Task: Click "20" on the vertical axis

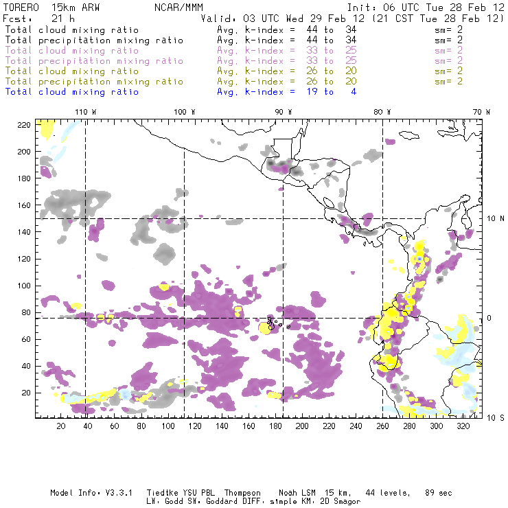Action: [x=26, y=393]
